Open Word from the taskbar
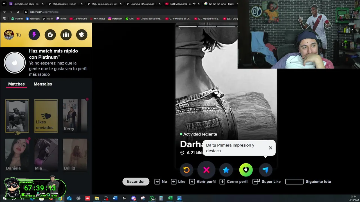 pyautogui.click(x=115, y=198)
